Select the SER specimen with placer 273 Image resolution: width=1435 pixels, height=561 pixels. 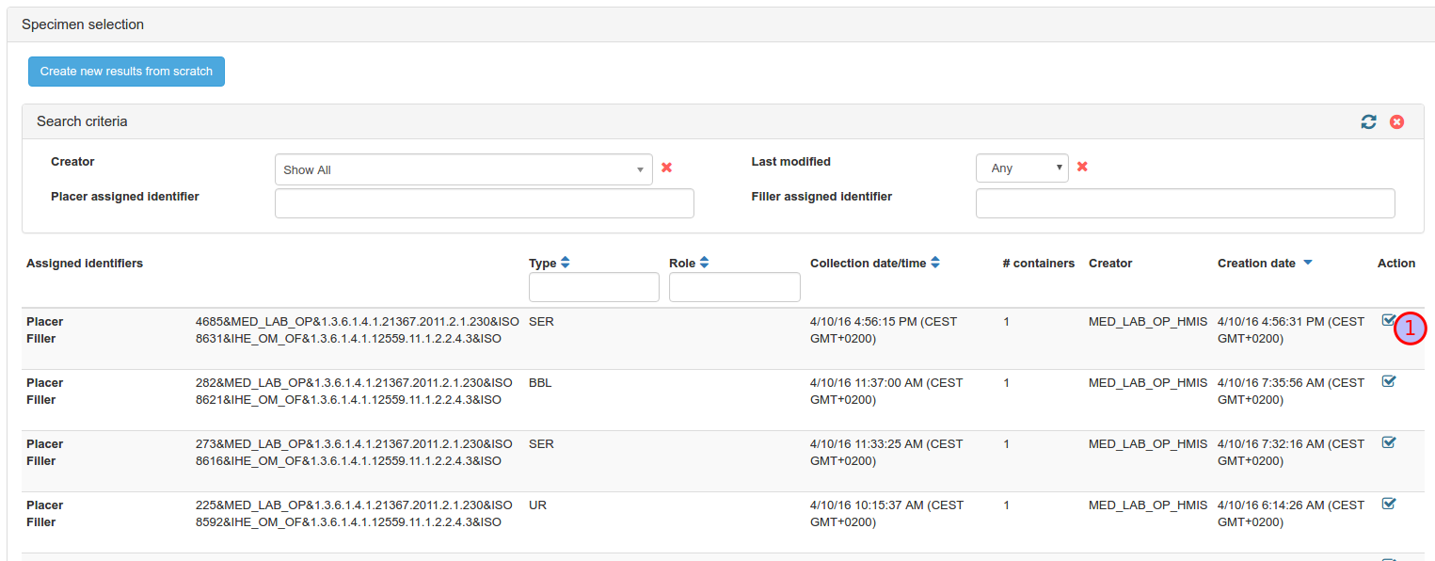point(1388,442)
